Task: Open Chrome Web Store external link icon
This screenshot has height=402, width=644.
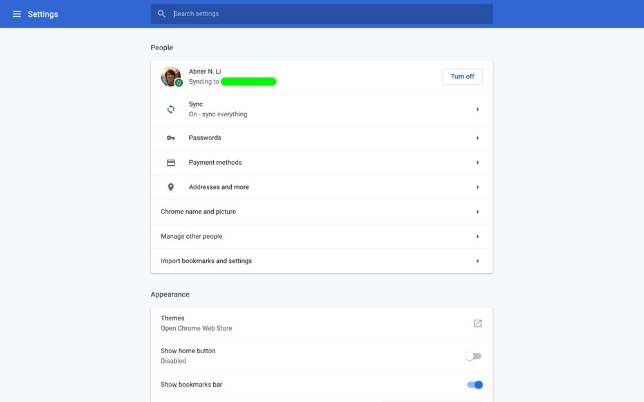Action: [478, 324]
